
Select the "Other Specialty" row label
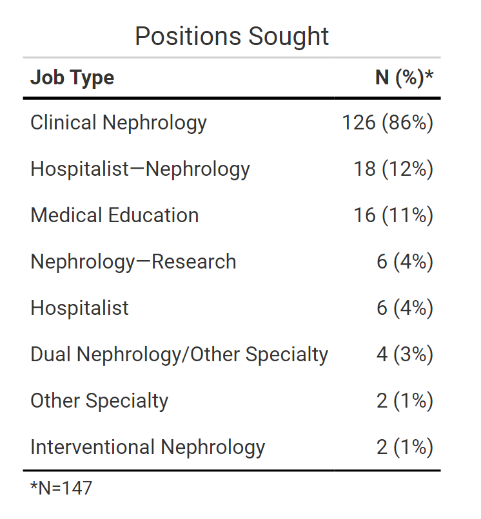click(x=99, y=401)
